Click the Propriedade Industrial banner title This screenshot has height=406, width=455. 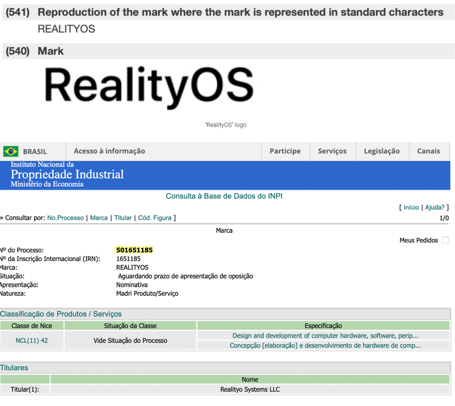click(67, 174)
